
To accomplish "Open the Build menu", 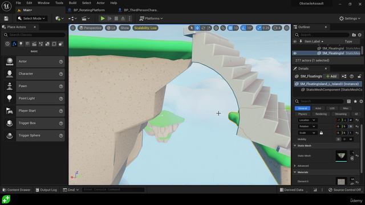I will [x=72, y=3].
